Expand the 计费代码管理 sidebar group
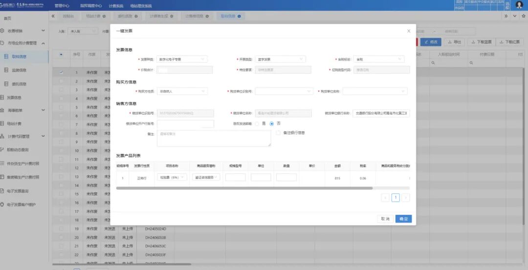 (43, 136)
